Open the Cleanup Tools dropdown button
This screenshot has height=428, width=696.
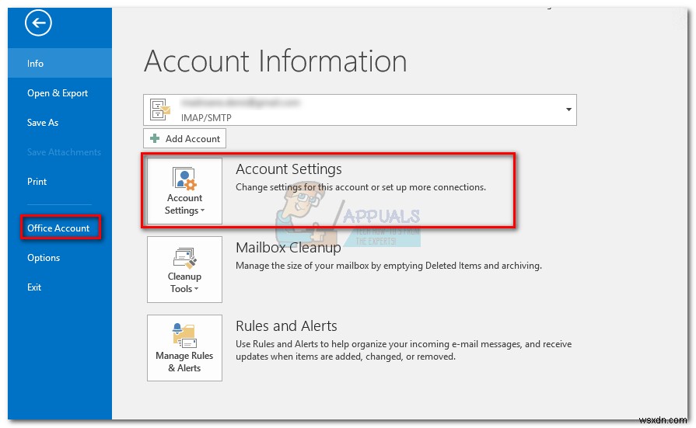[x=184, y=270]
